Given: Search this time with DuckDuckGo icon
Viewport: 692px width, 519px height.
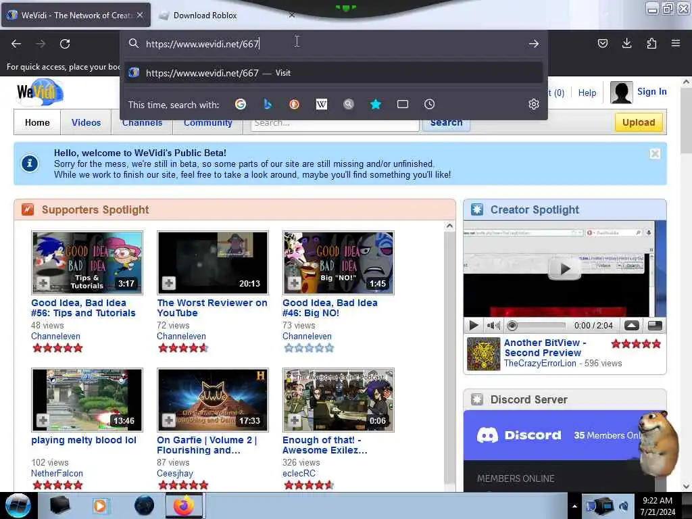Looking at the screenshot, I should click(295, 104).
